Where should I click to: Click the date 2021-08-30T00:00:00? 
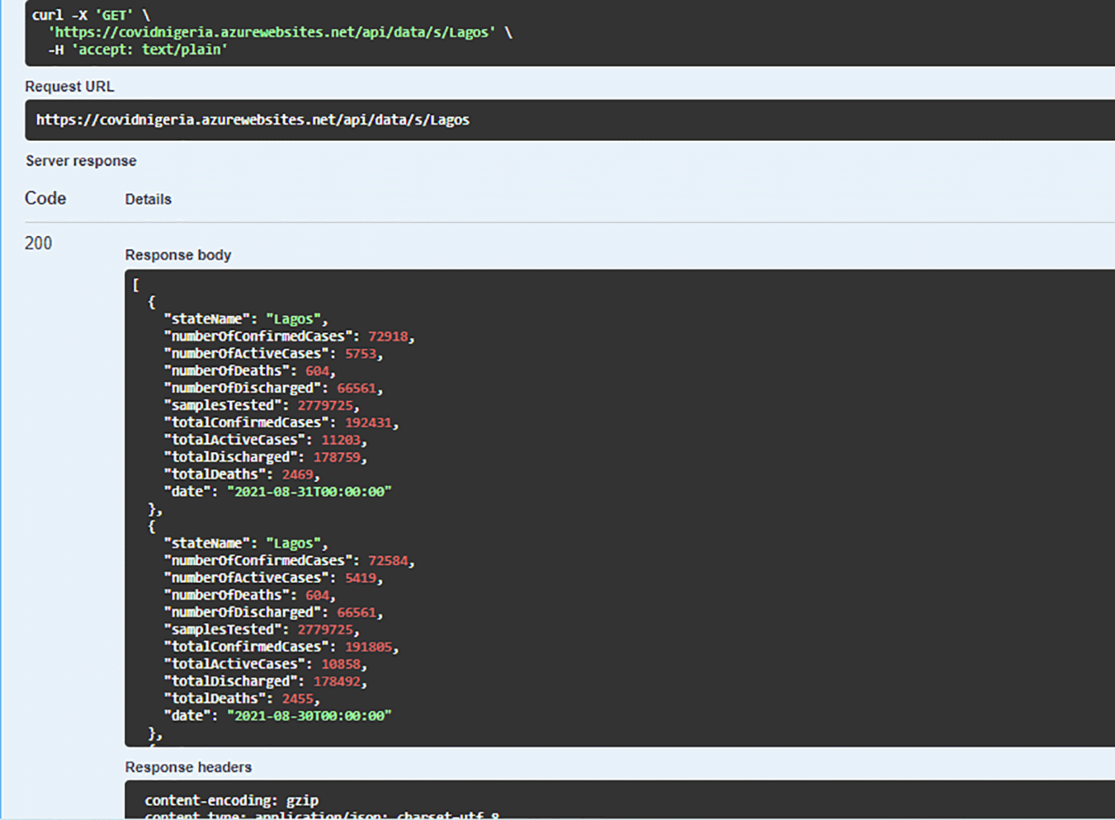(x=309, y=716)
